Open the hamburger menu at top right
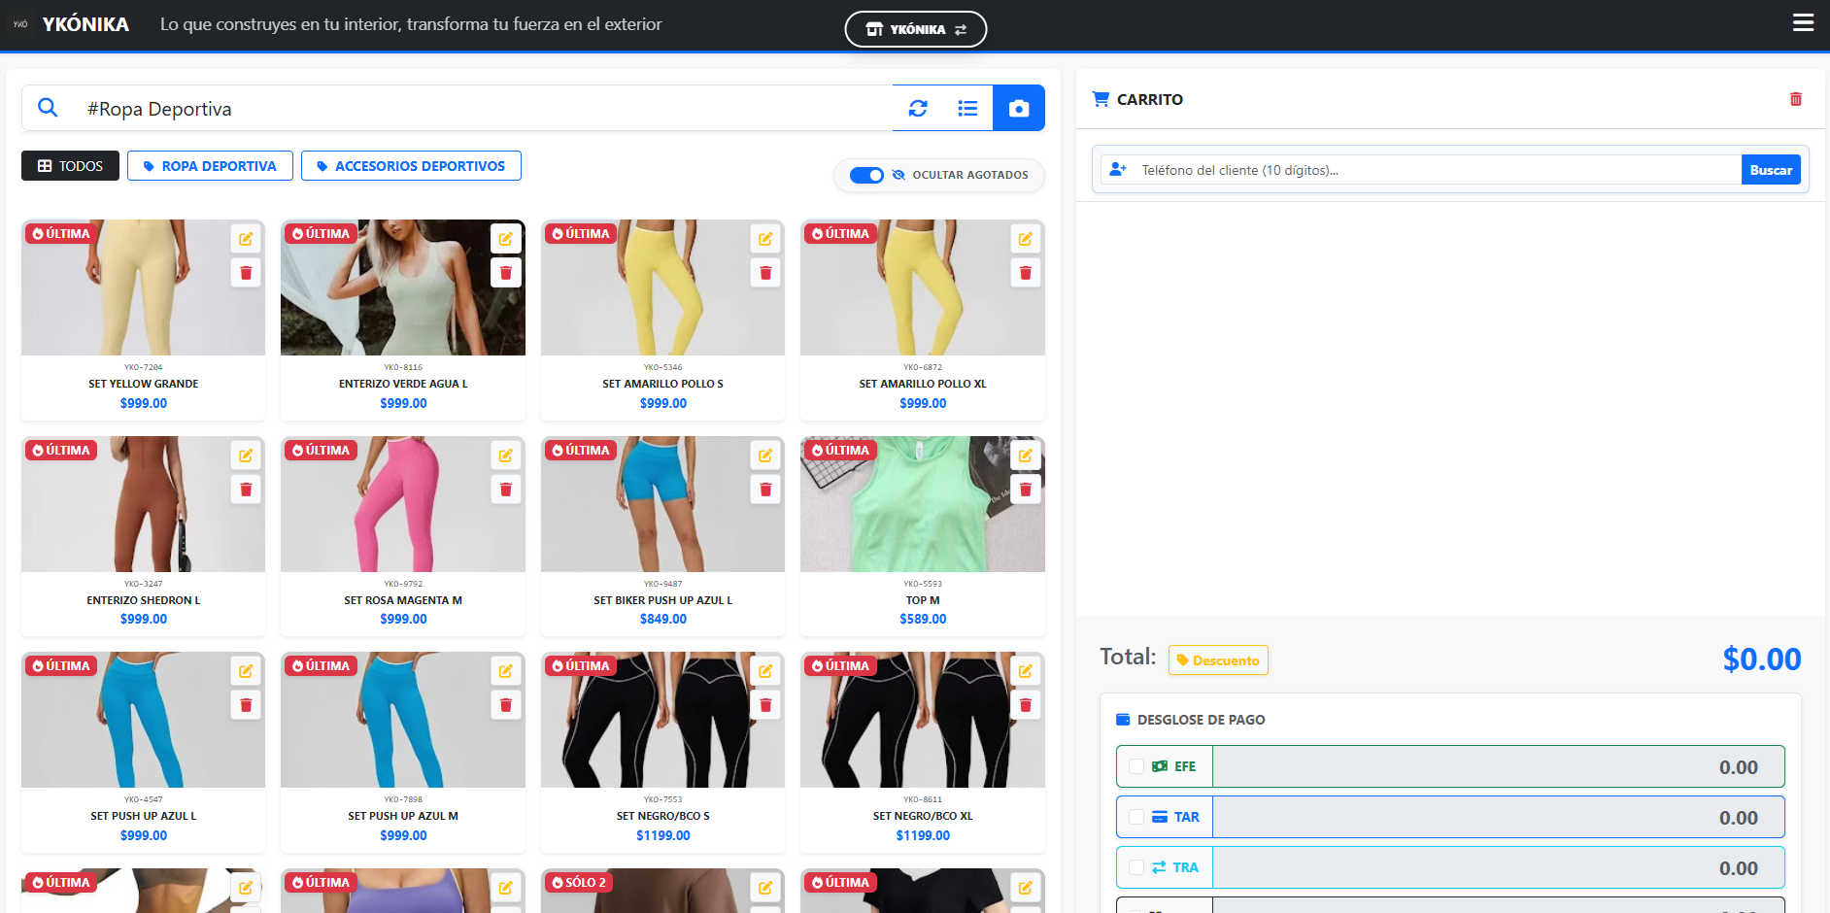The width and height of the screenshot is (1830, 913). (x=1803, y=22)
